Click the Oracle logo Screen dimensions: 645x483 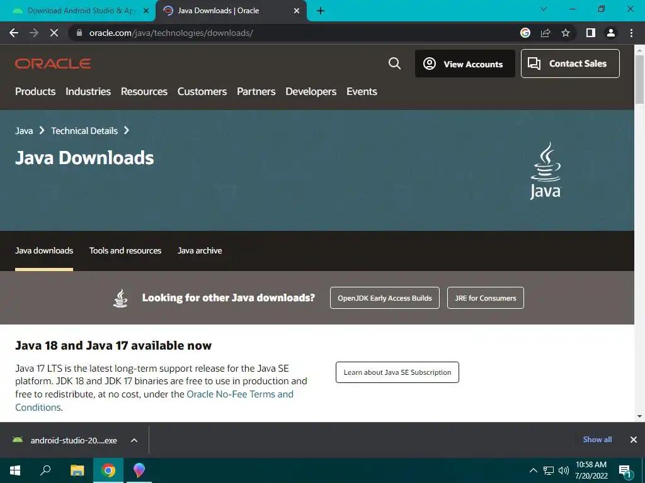tap(53, 64)
